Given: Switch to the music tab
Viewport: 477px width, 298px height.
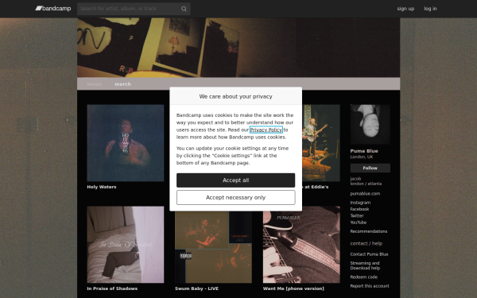Looking at the screenshot, I should click(x=95, y=84).
